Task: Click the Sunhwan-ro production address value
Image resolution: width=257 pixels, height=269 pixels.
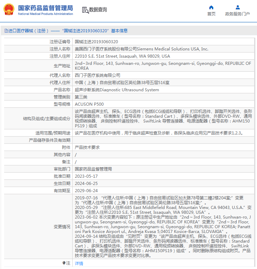Action: (163, 66)
